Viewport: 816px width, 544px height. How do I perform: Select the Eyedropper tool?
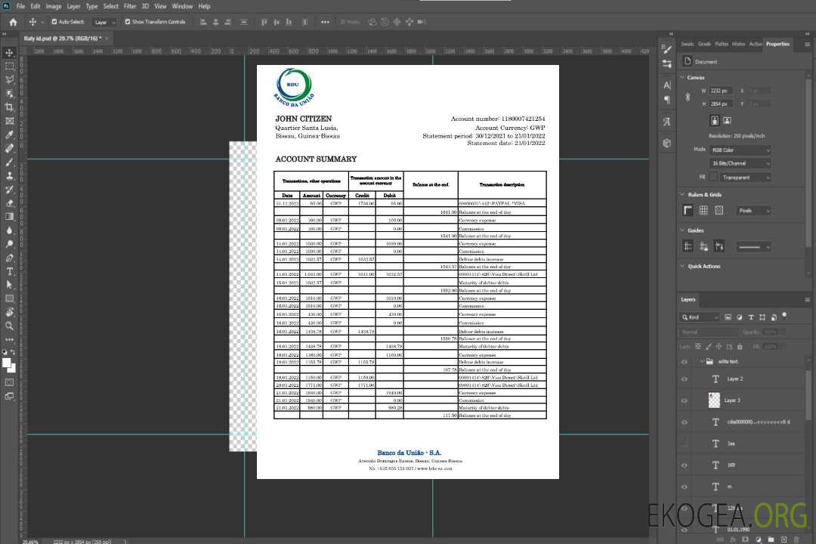(9, 134)
